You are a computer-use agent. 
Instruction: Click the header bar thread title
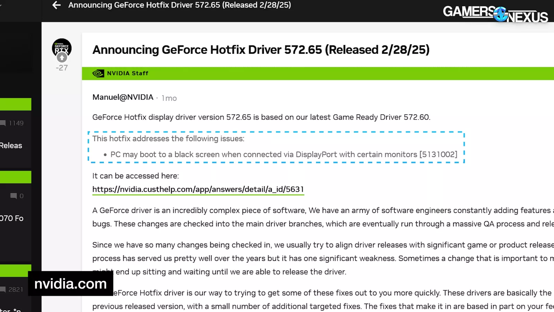point(179,5)
